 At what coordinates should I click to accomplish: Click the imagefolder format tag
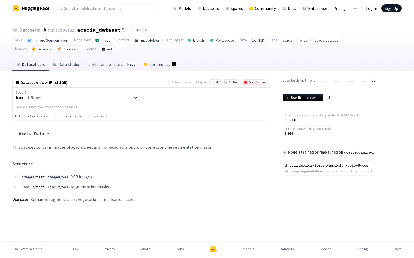tap(147, 40)
